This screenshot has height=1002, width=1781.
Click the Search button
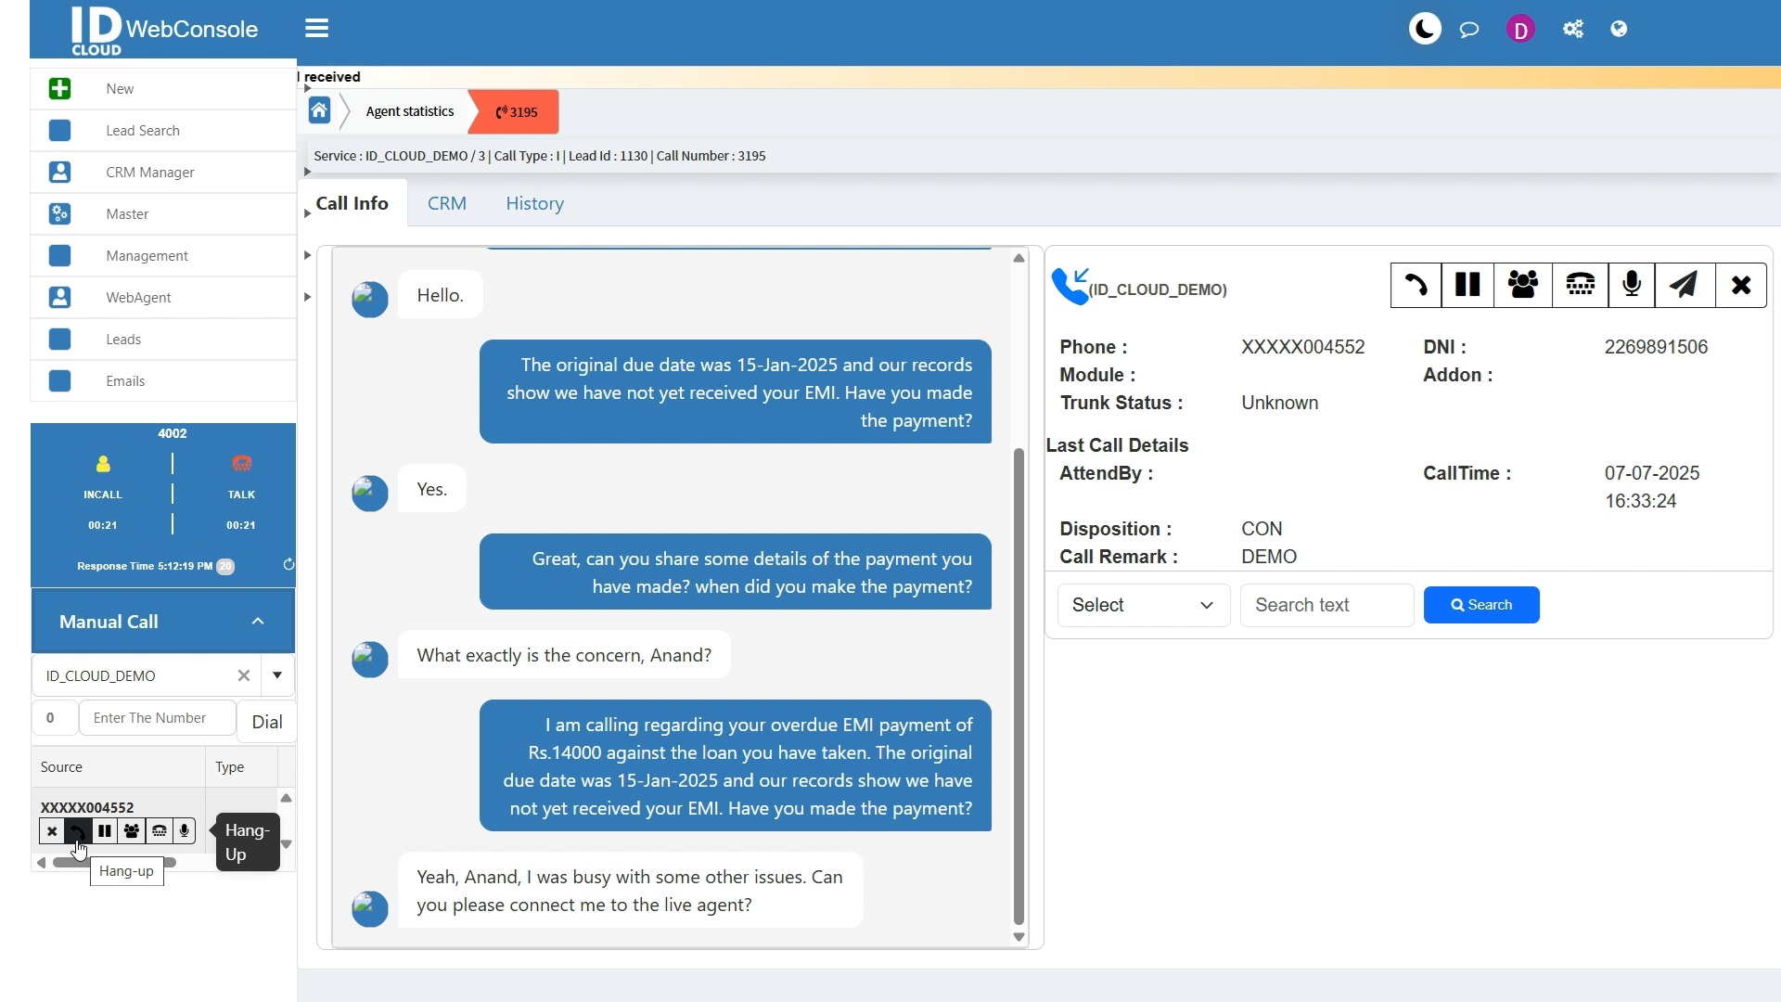(x=1481, y=604)
